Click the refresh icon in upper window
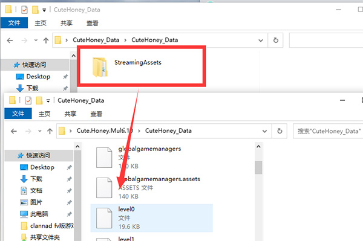363x241 pixels. (x=275, y=40)
